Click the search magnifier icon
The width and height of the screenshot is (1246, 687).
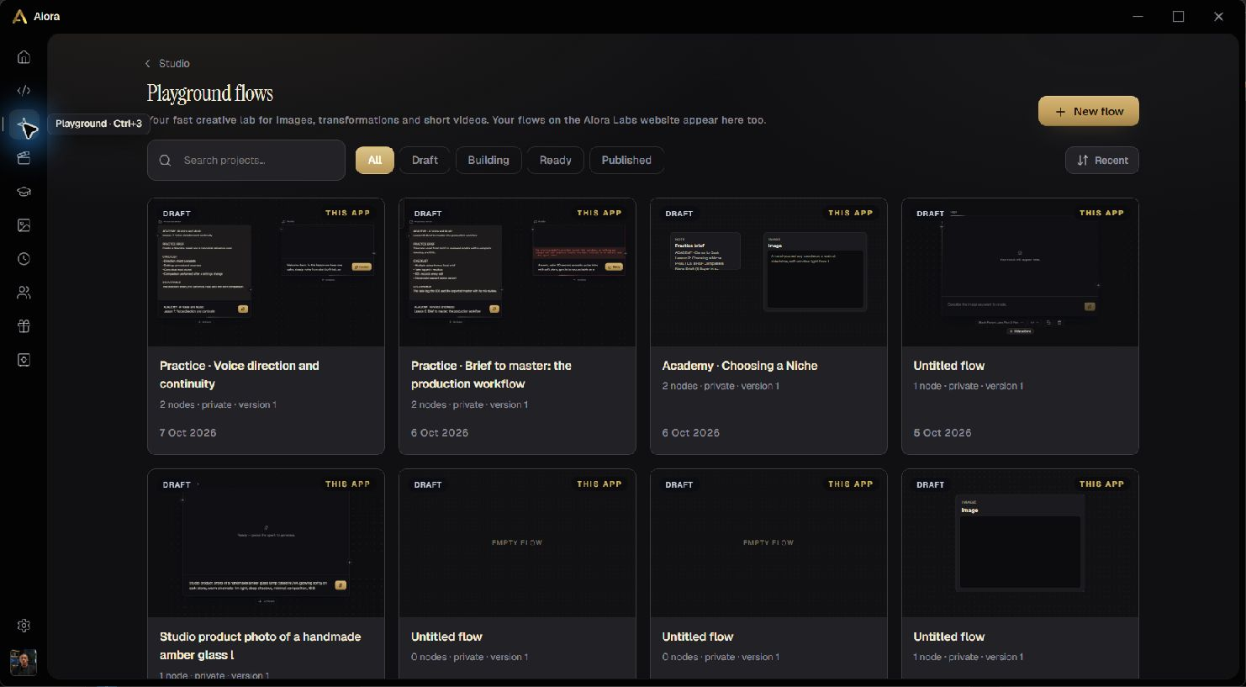click(x=166, y=161)
